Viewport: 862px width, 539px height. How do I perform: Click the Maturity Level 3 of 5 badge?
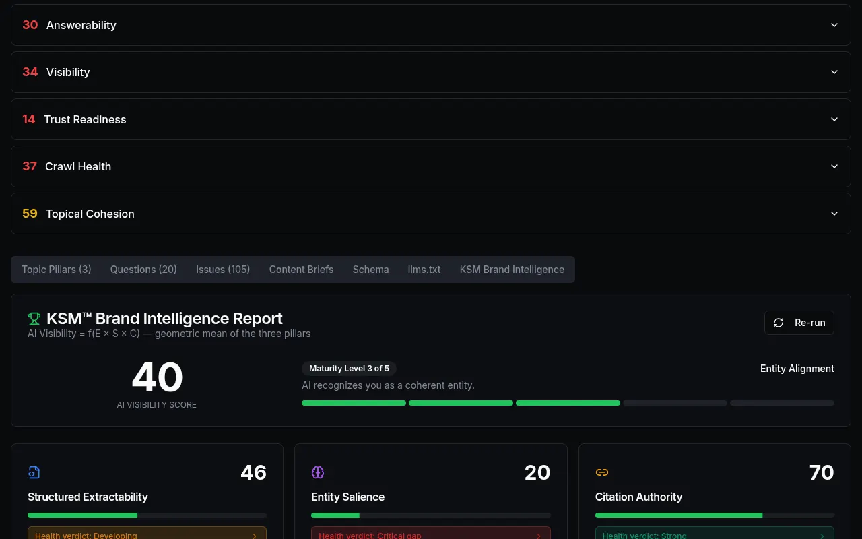349,369
